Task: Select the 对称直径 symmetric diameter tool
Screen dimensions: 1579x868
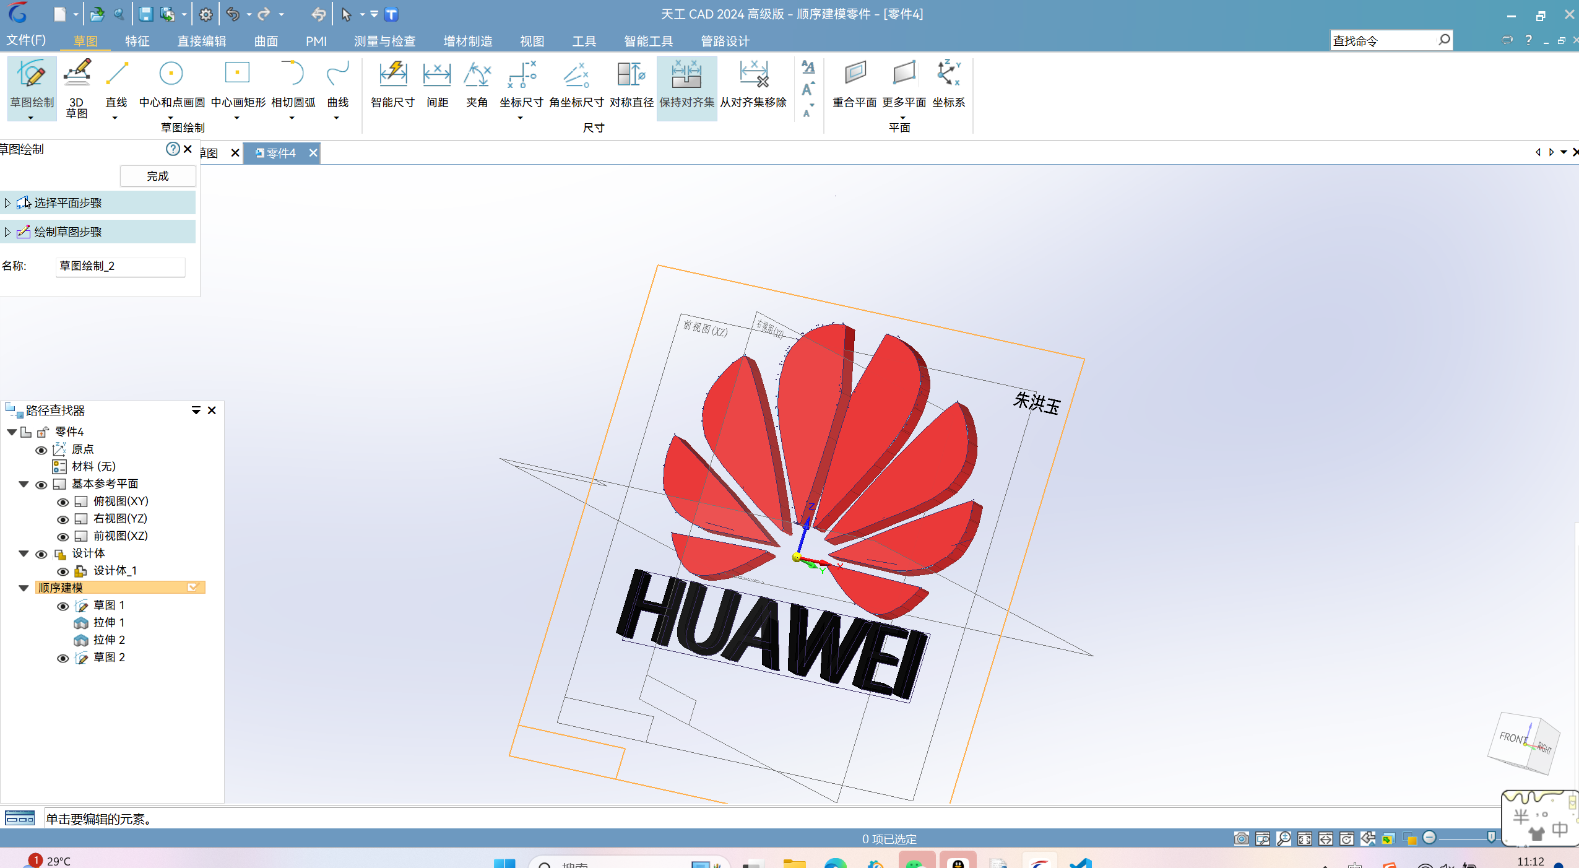Action: pos(631,85)
